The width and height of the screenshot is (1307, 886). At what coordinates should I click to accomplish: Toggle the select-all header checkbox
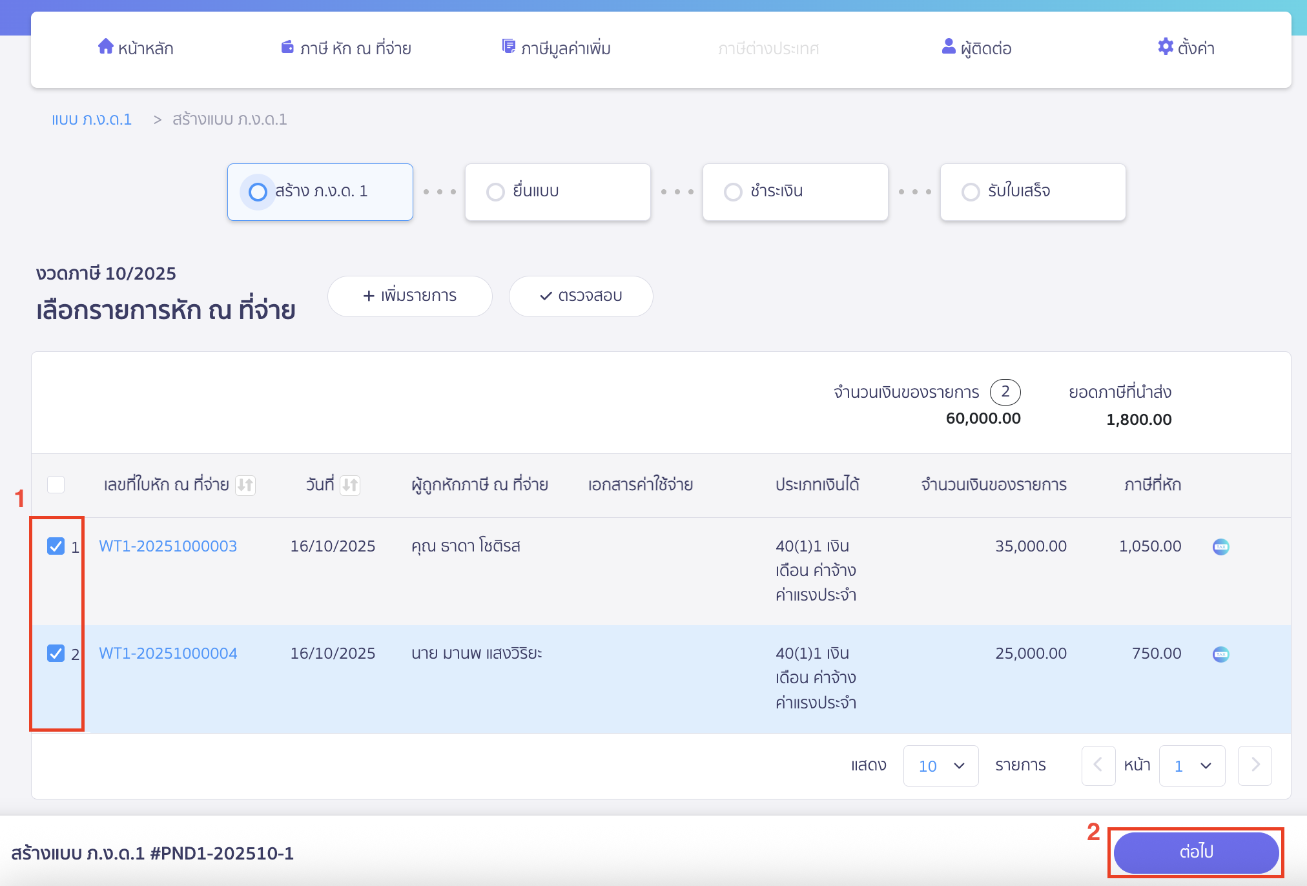[56, 484]
